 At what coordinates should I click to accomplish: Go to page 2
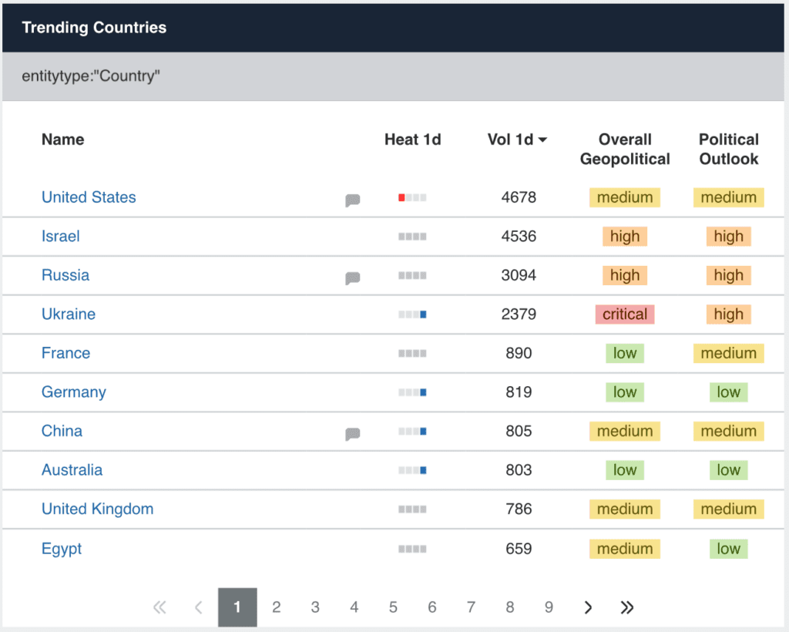pyautogui.click(x=276, y=607)
